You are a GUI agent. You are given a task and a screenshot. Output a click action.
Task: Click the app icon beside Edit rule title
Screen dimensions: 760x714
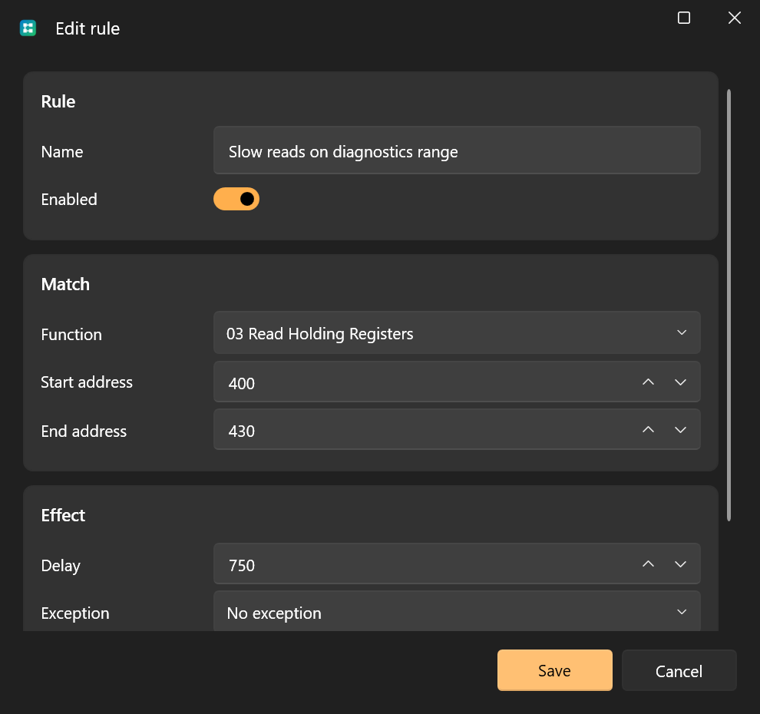[x=28, y=28]
